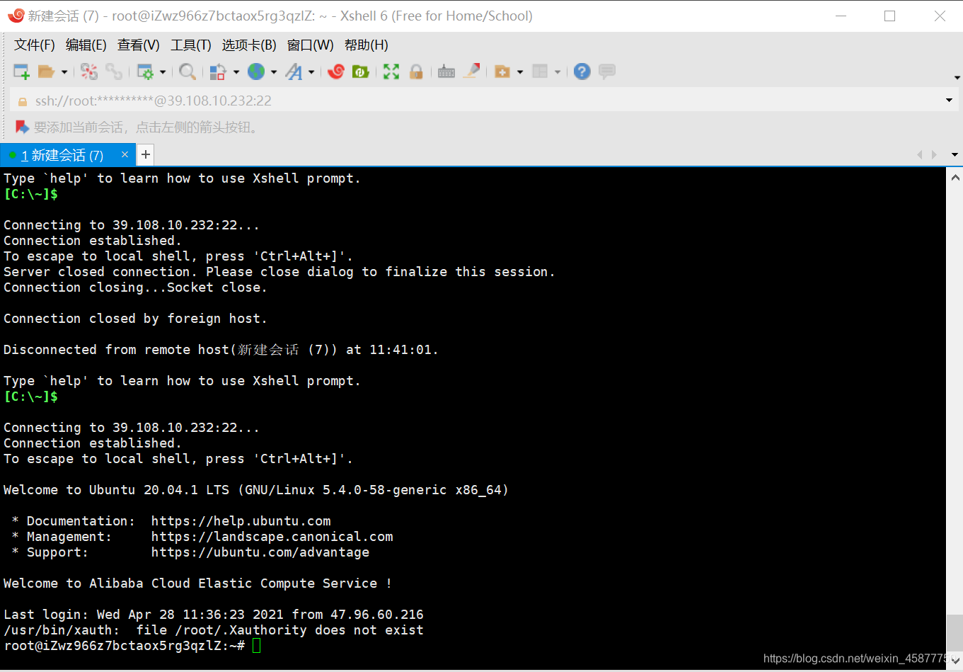
Task: Click the tab scroll right arrow
Action: (x=934, y=154)
